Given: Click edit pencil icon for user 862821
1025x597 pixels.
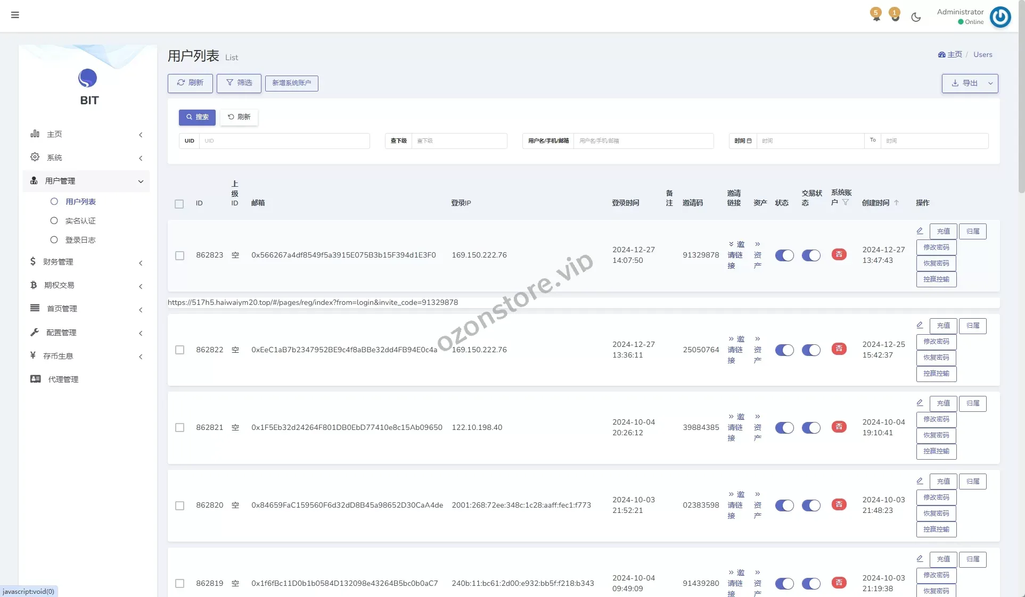Looking at the screenshot, I should pyautogui.click(x=920, y=403).
